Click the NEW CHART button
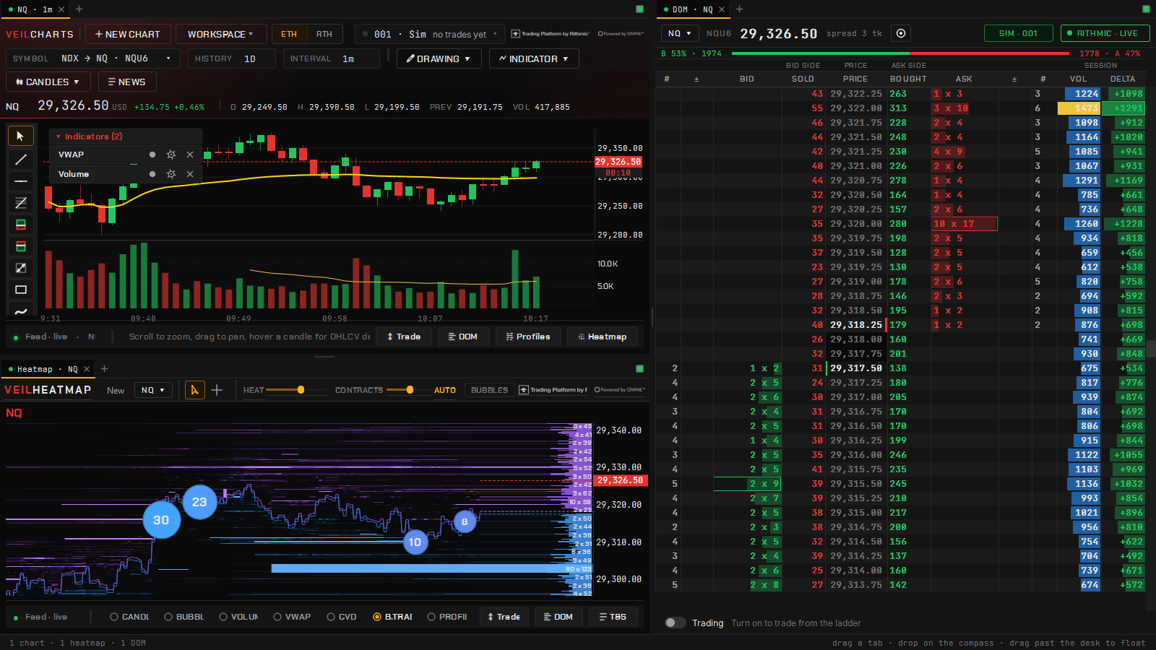Screen dimensions: 1156x650 [128, 34]
